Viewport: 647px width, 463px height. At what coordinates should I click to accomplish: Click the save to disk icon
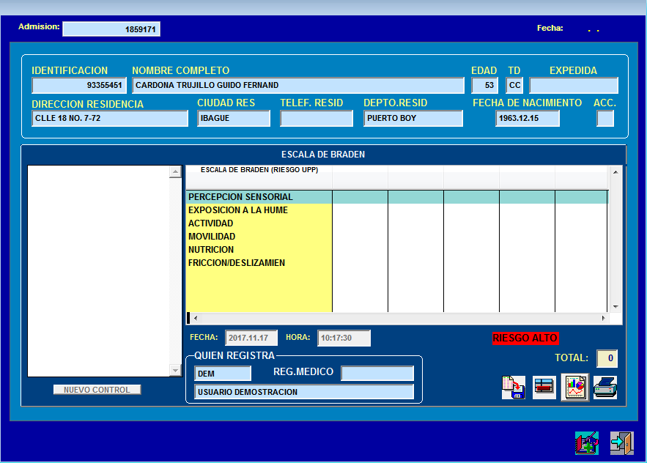(514, 387)
